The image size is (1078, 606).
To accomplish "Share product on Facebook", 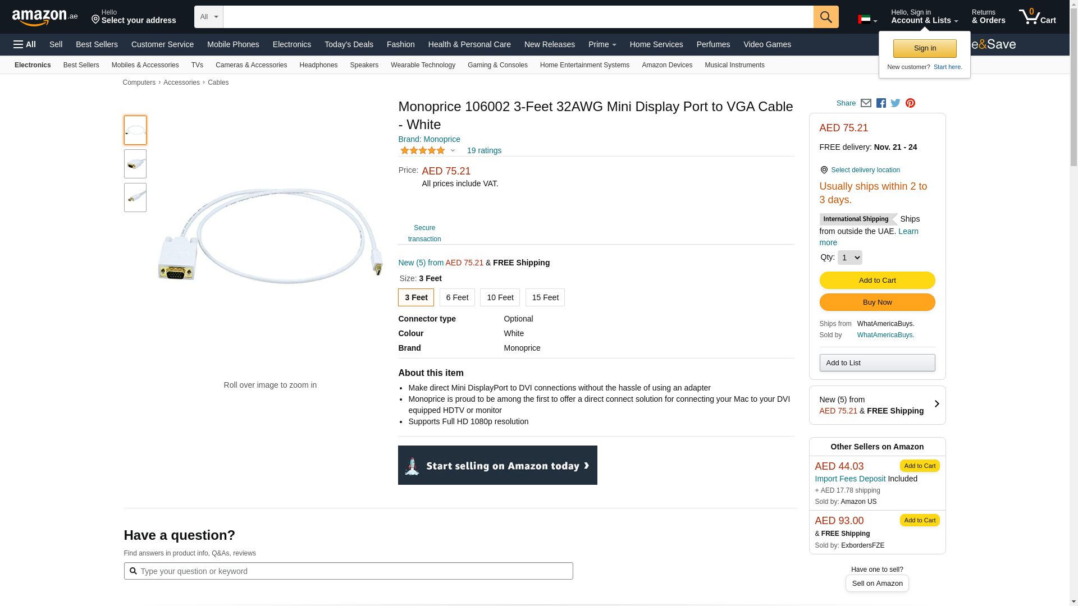I will pos(881,103).
